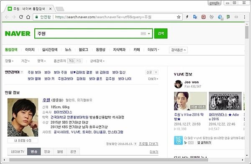251x164 pixels.
Task: Turn 옵션유지 on with 켜짐
Action: point(79,61)
